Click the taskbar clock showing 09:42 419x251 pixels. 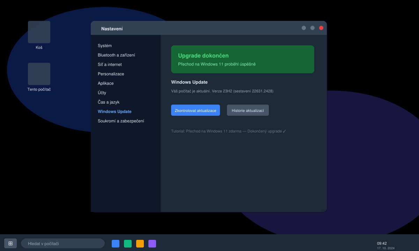click(x=382, y=243)
